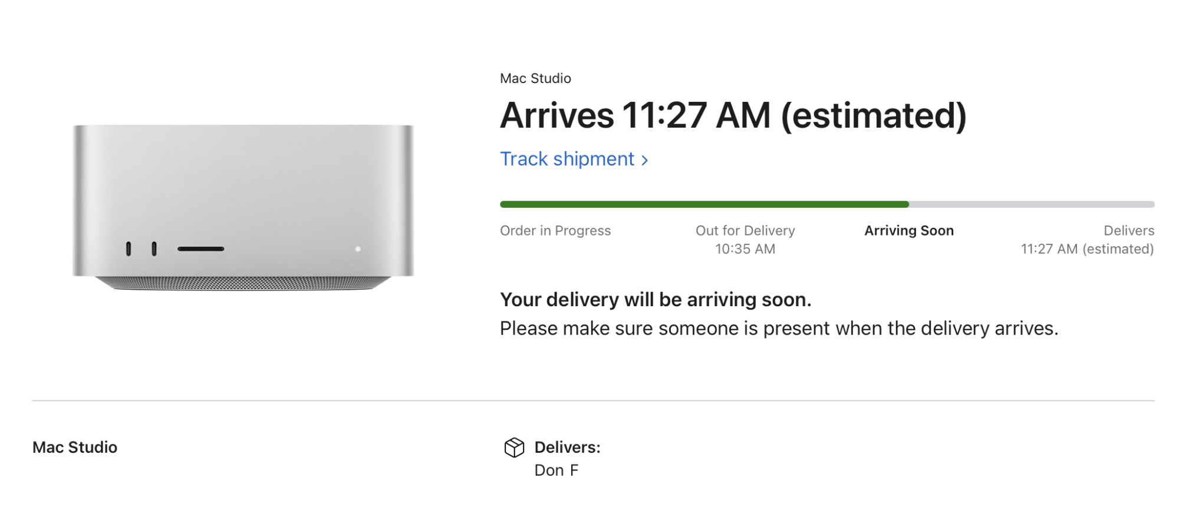1179x514 pixels.
Task: Click the bold Delivers: label beside the box icon
Action: pos(567,447)
